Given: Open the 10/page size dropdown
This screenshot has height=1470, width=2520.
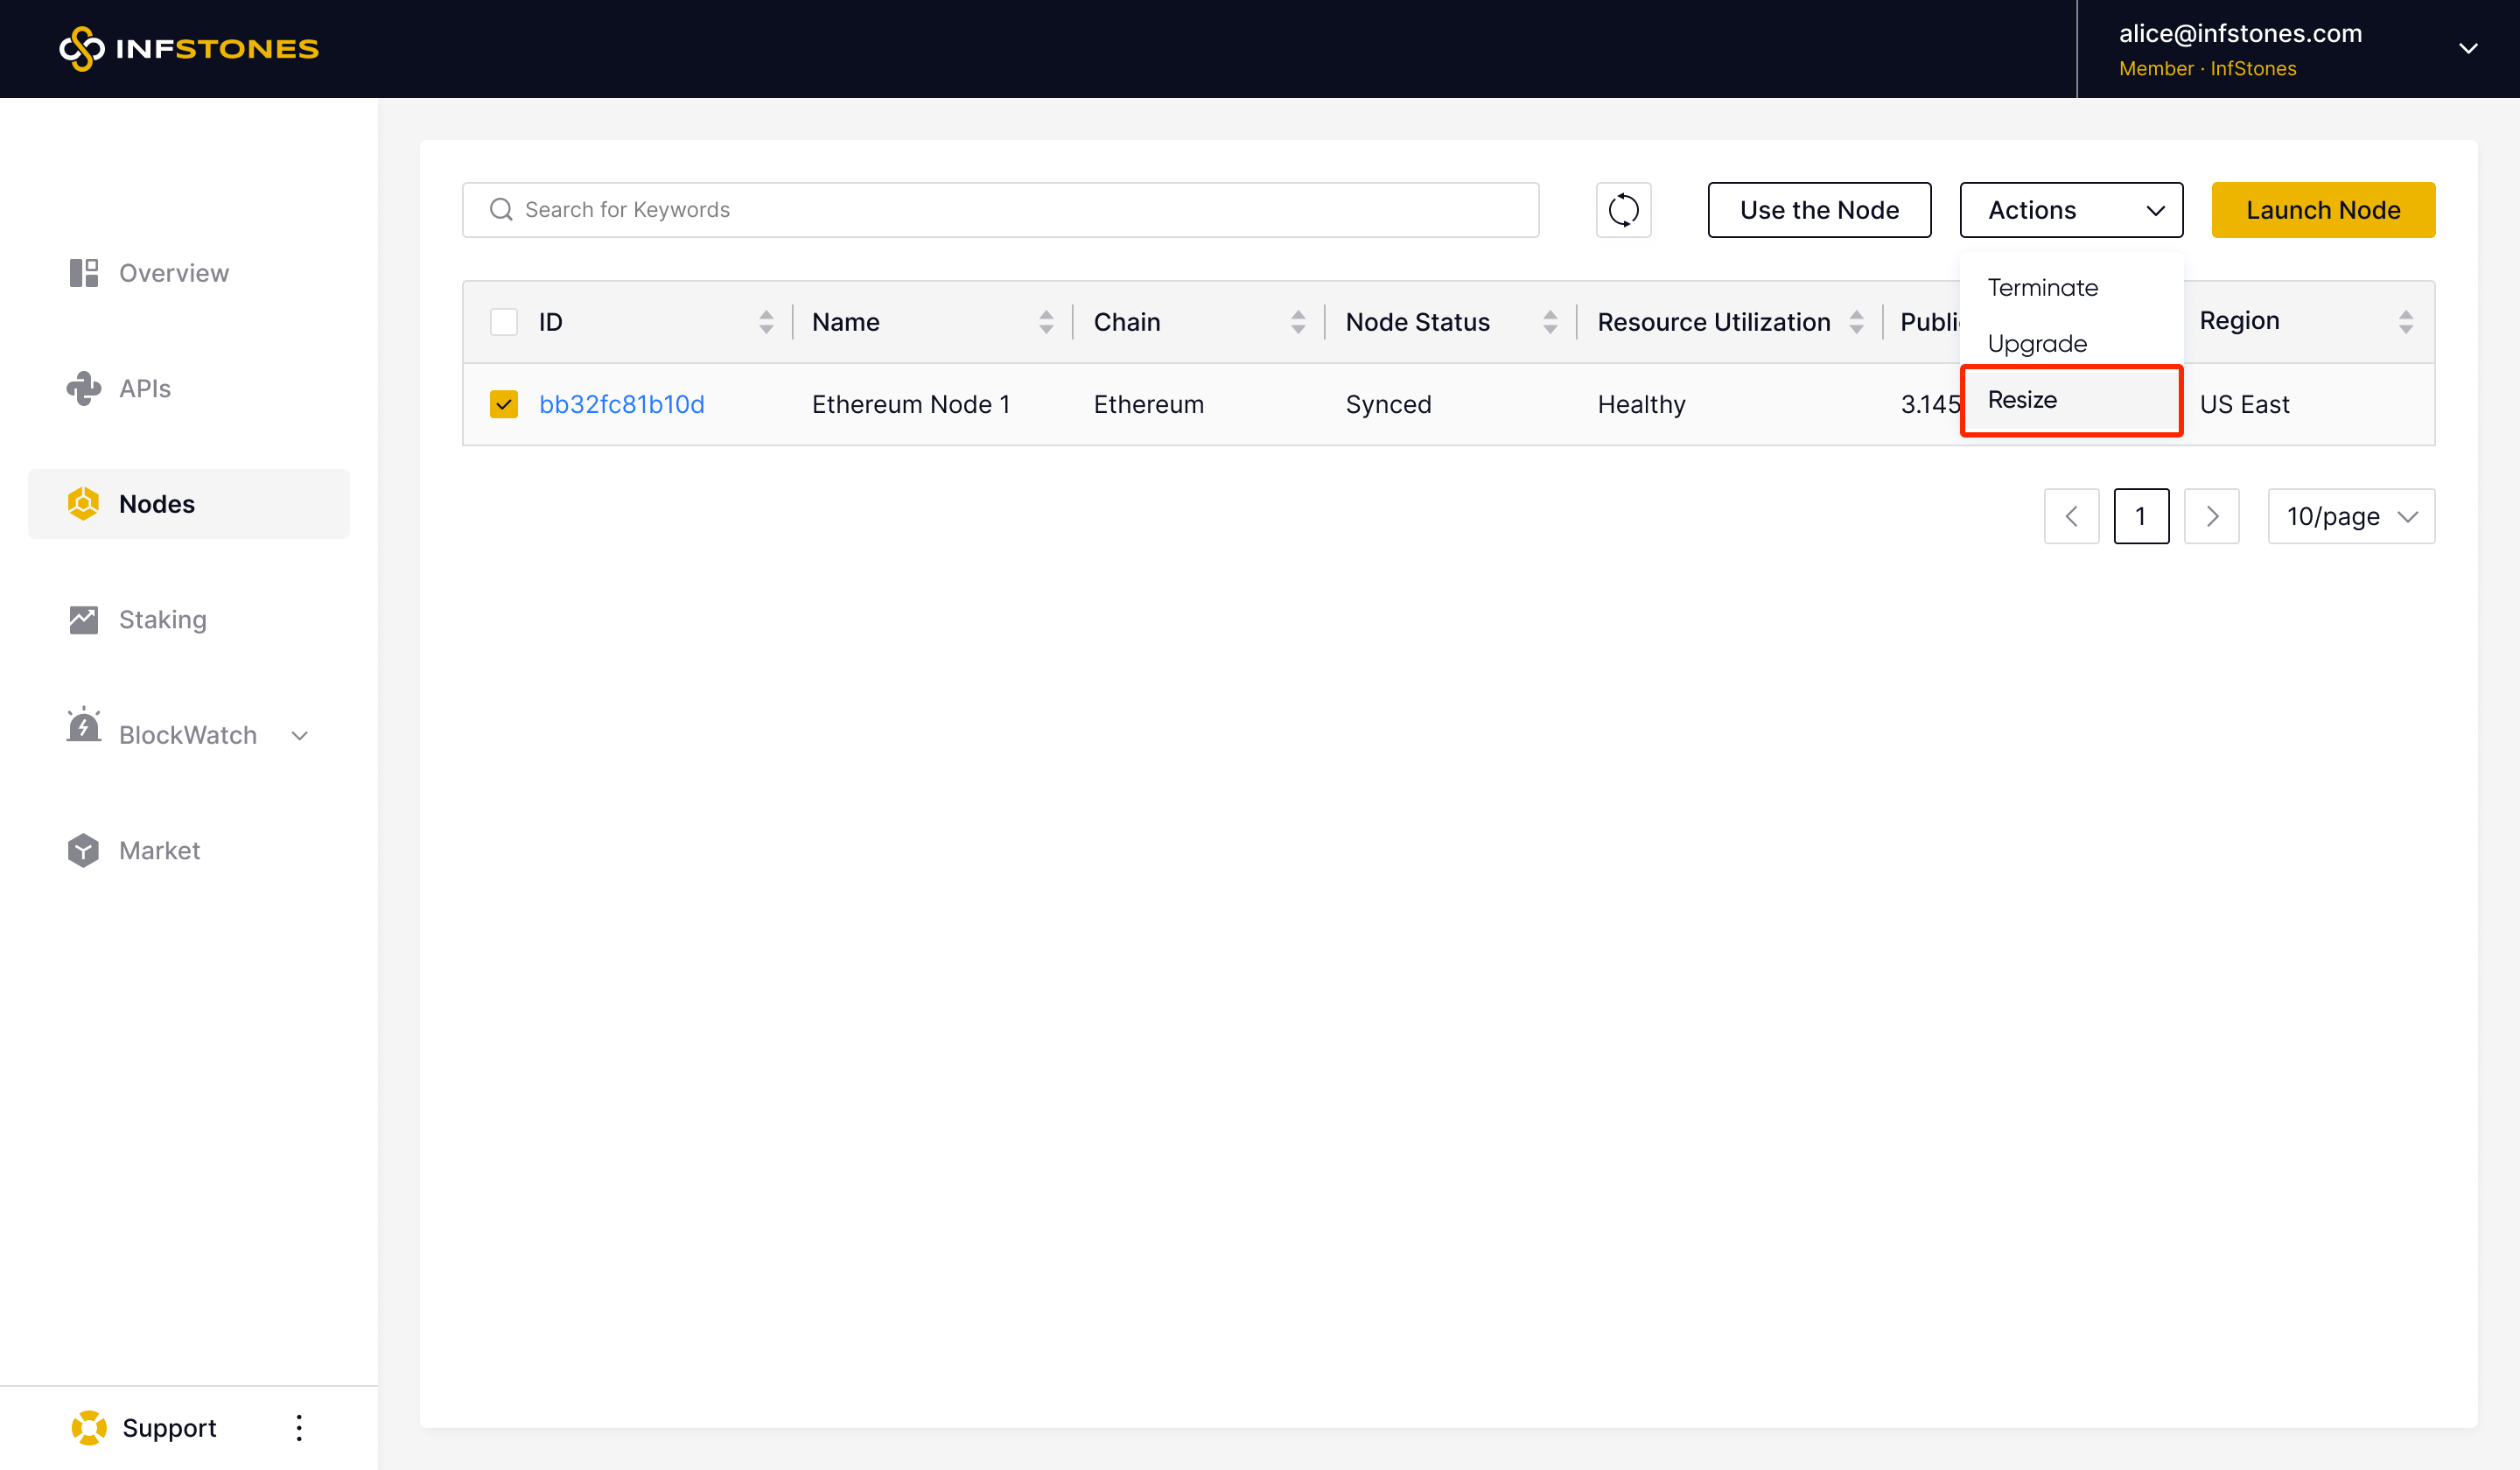Looking at the screenshot, I should pos(2350,516).
